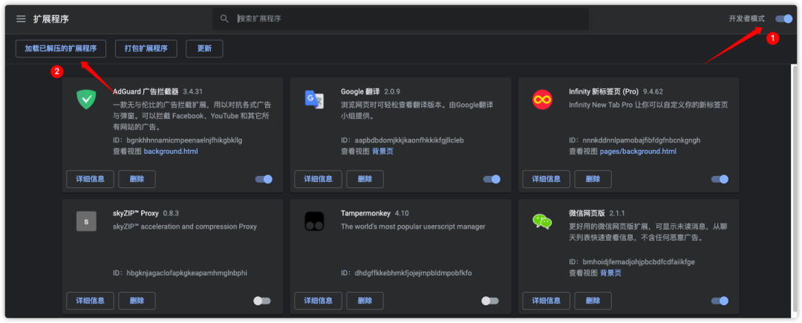
Task: Click the Infinity 新标签页 (Pro) title
Action: [604, 92]
